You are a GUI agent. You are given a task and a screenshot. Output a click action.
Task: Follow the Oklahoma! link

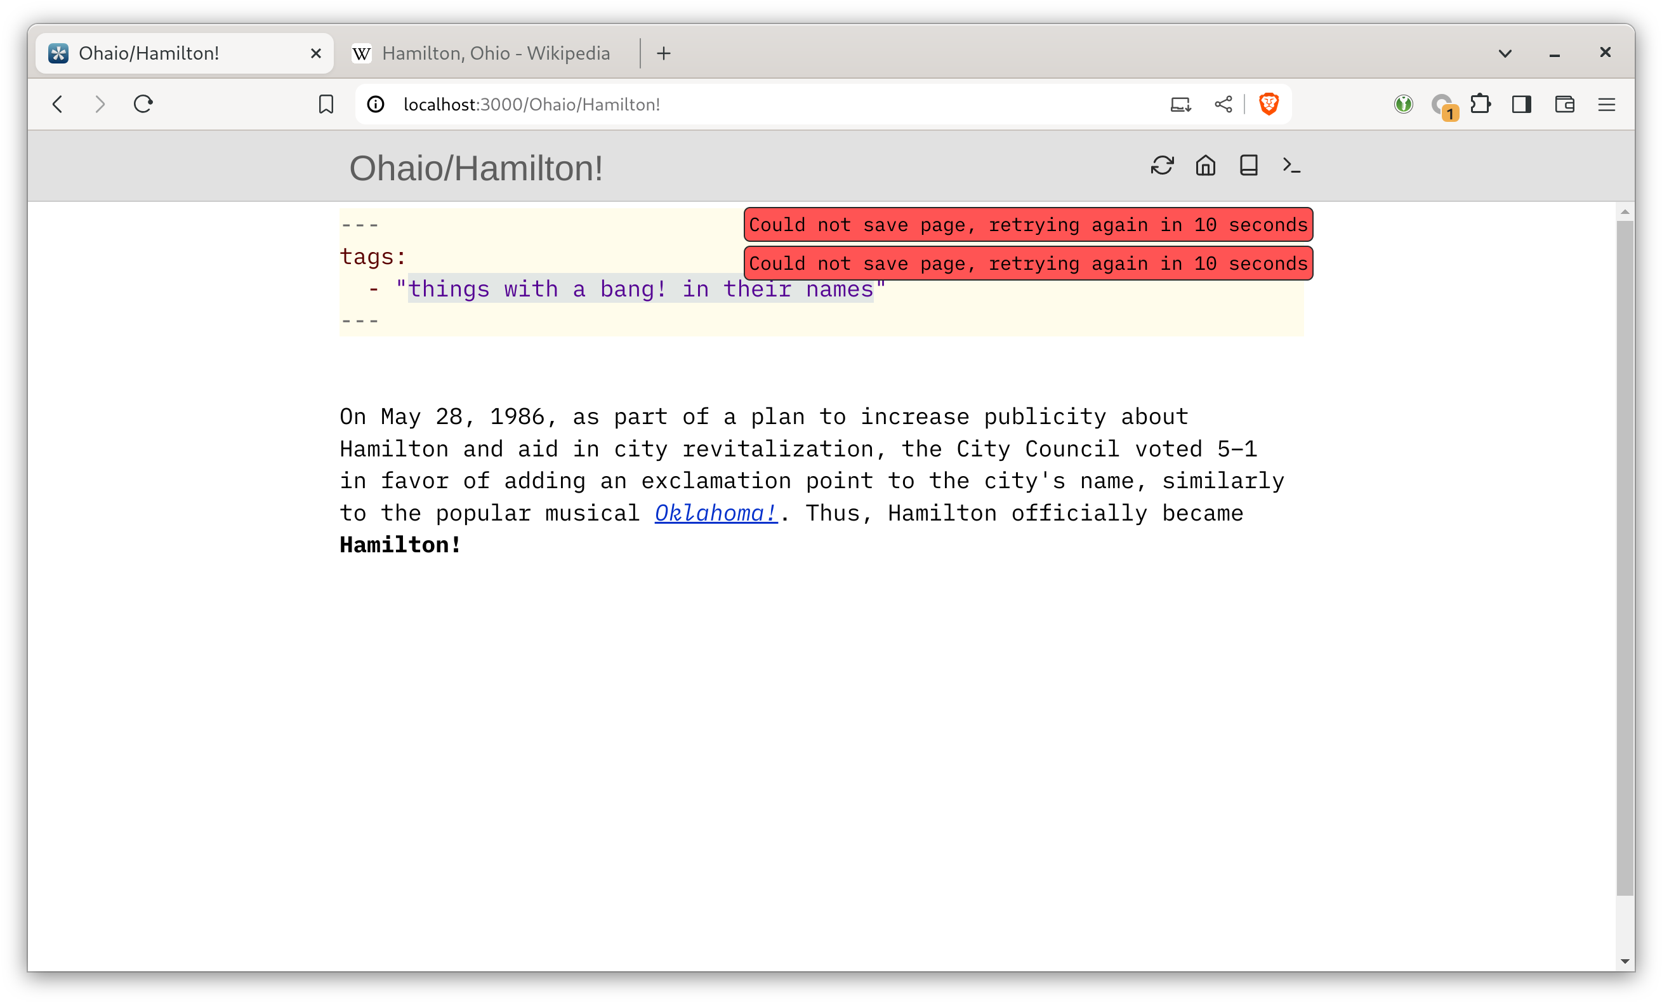[x=716, y=513]
